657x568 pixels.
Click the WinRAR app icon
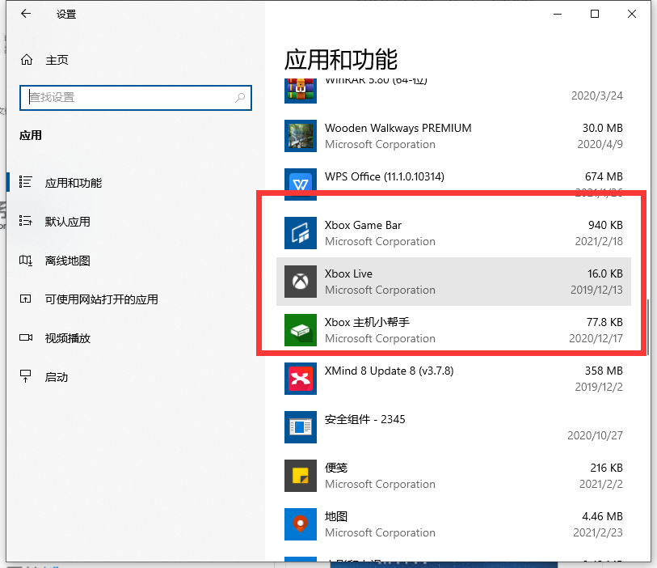point(301,91)
